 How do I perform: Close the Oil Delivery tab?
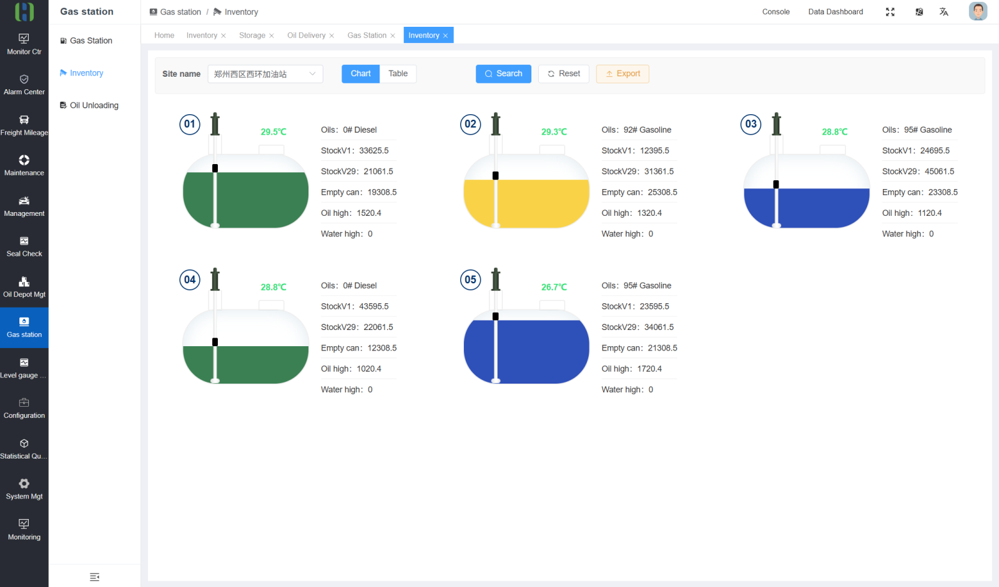tap(332, 36)
